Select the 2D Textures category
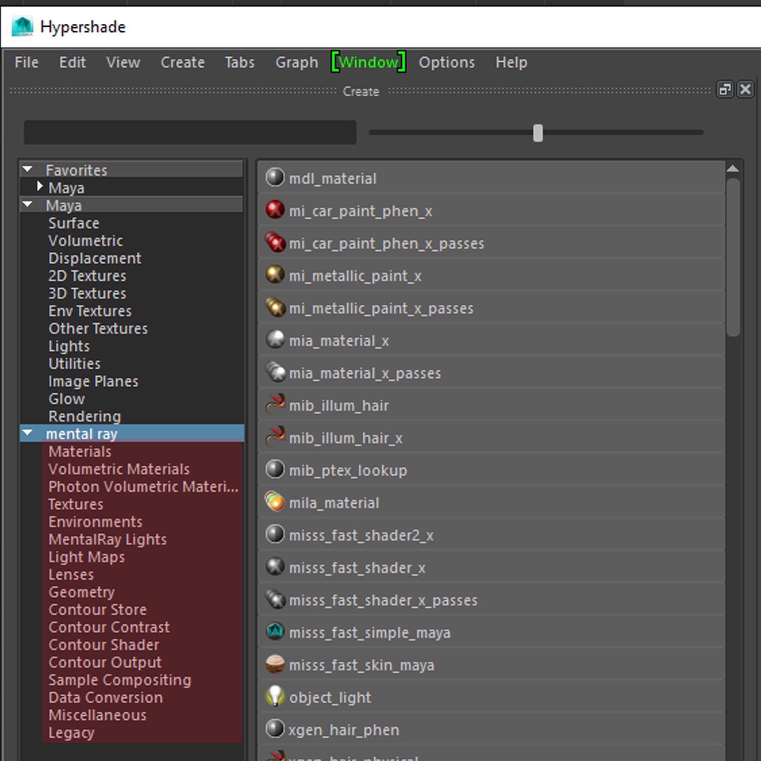This screenshot has width=761, height=761. point(87,276)
